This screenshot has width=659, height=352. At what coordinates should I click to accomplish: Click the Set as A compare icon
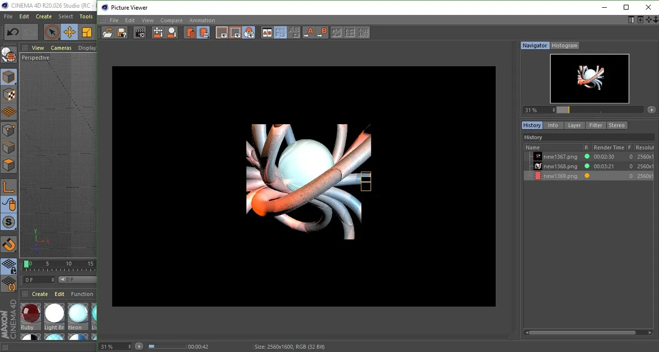coord(308,32)
